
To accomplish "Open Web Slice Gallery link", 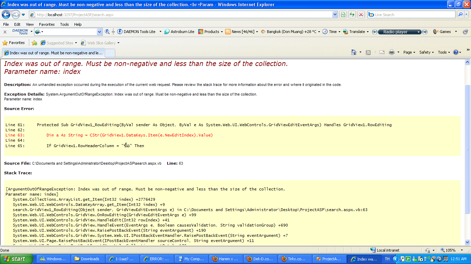I will click(100, 43).
